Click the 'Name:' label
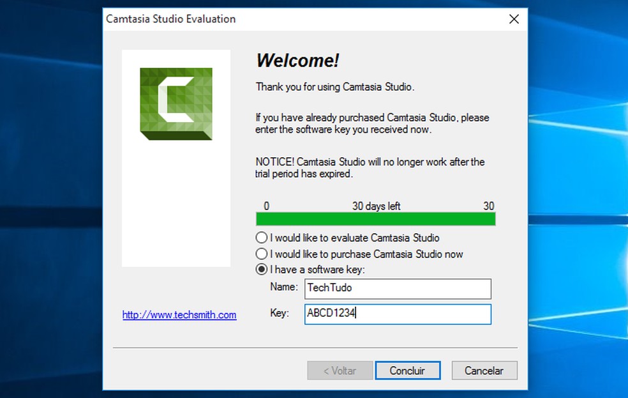 click(x=284, y=287)
